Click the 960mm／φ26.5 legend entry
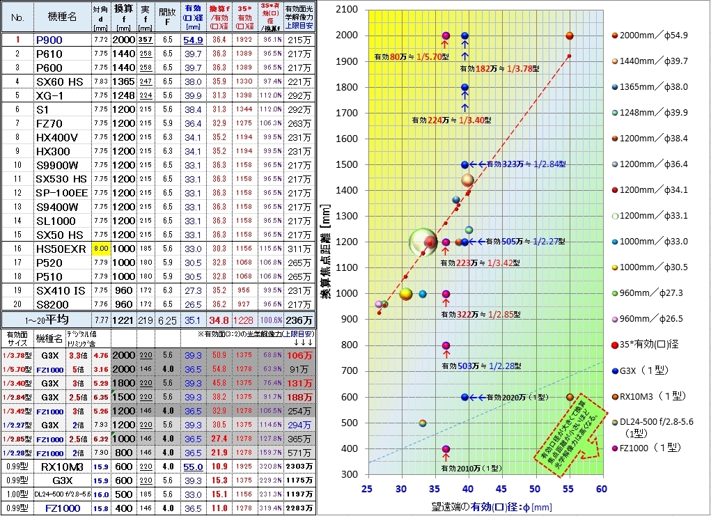The width and height of the screenshot is (711, 516). point(647,319)
